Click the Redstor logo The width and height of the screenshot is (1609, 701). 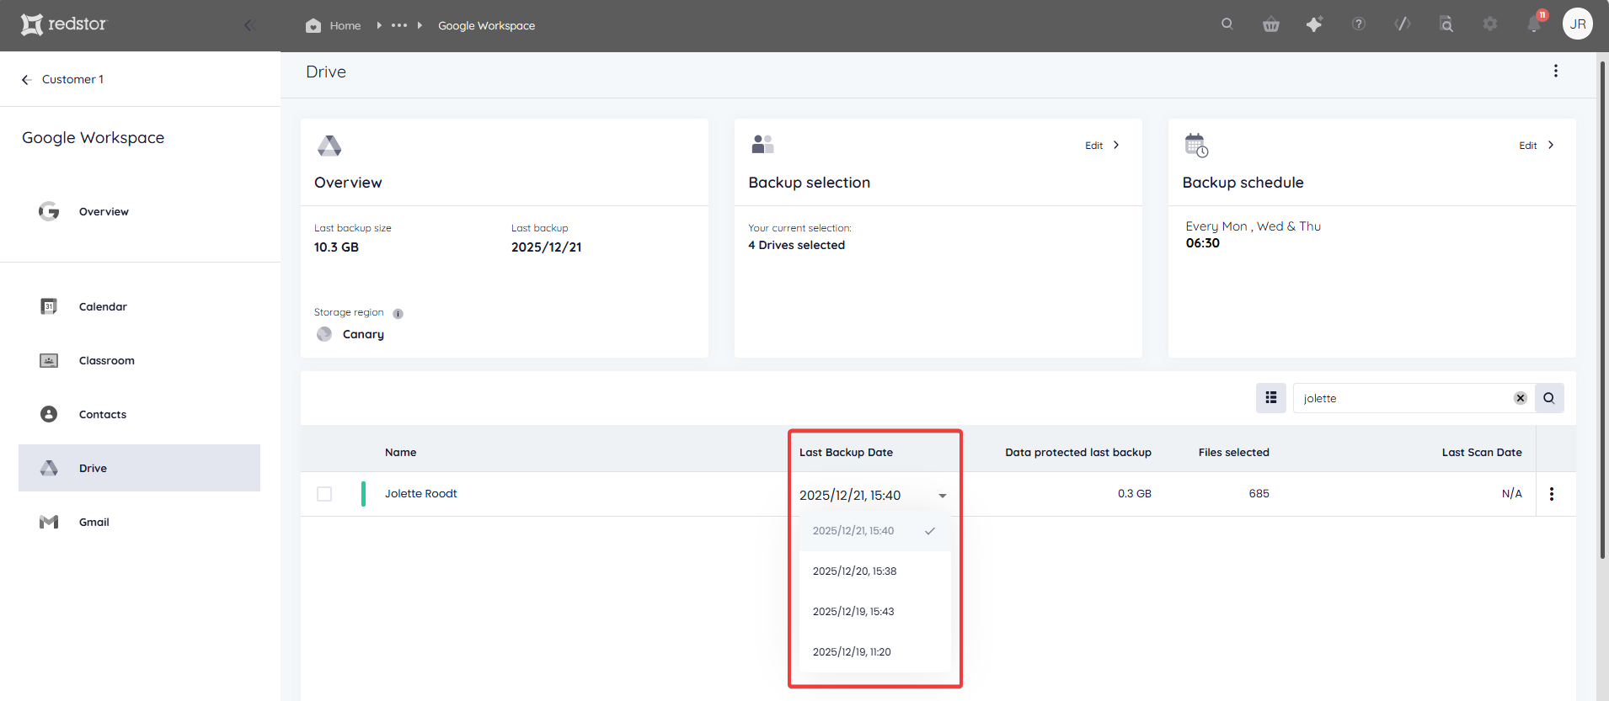click(64, 24)
